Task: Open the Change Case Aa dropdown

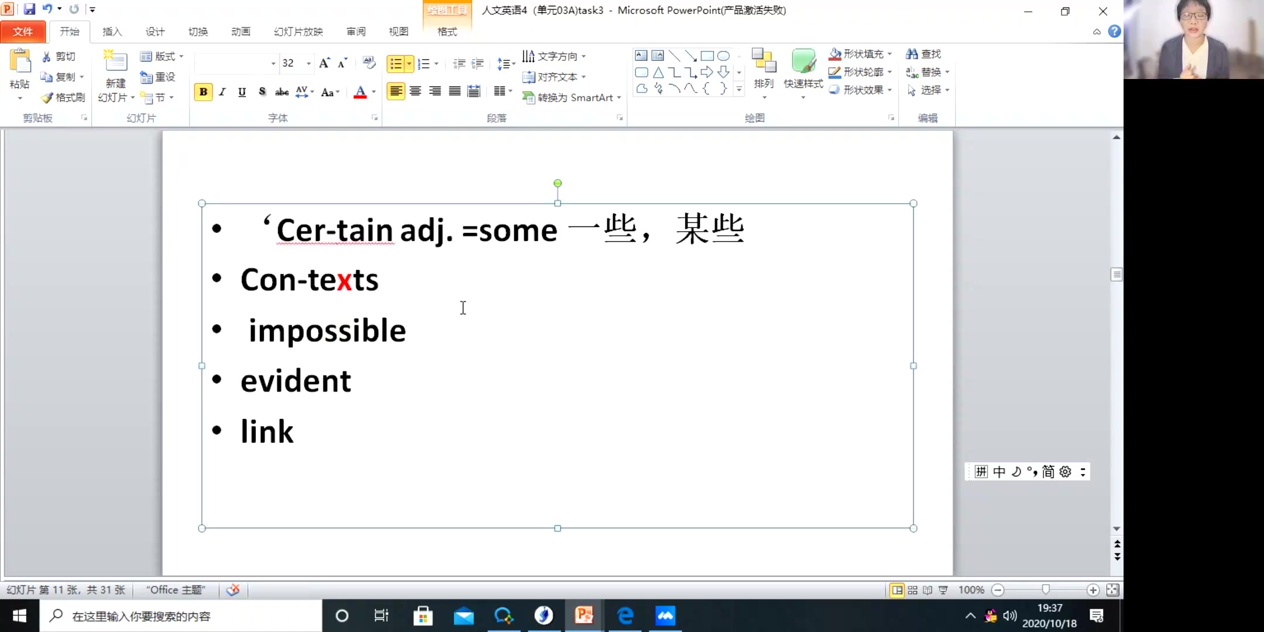Action: [x=330, y=92]
